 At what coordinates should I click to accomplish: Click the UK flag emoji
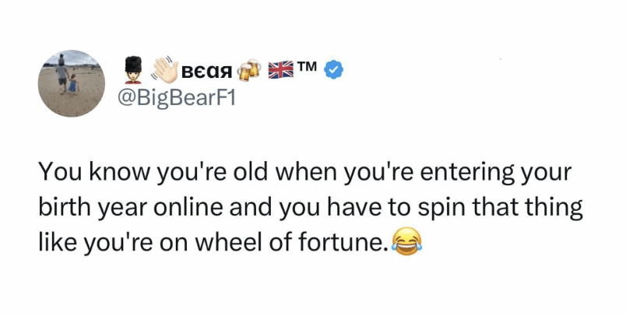[281, 71]
